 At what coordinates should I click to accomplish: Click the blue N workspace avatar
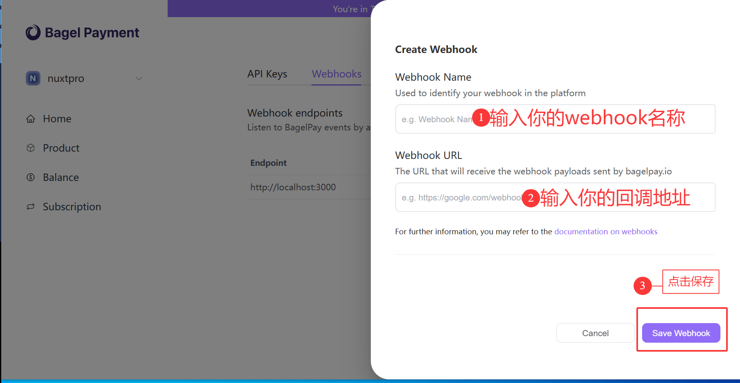coord(33,78)
